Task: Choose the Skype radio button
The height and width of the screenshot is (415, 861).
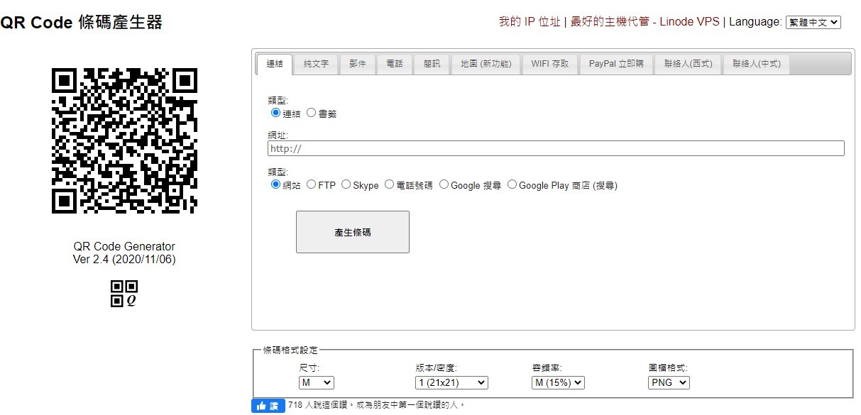Action: [346, 184]
